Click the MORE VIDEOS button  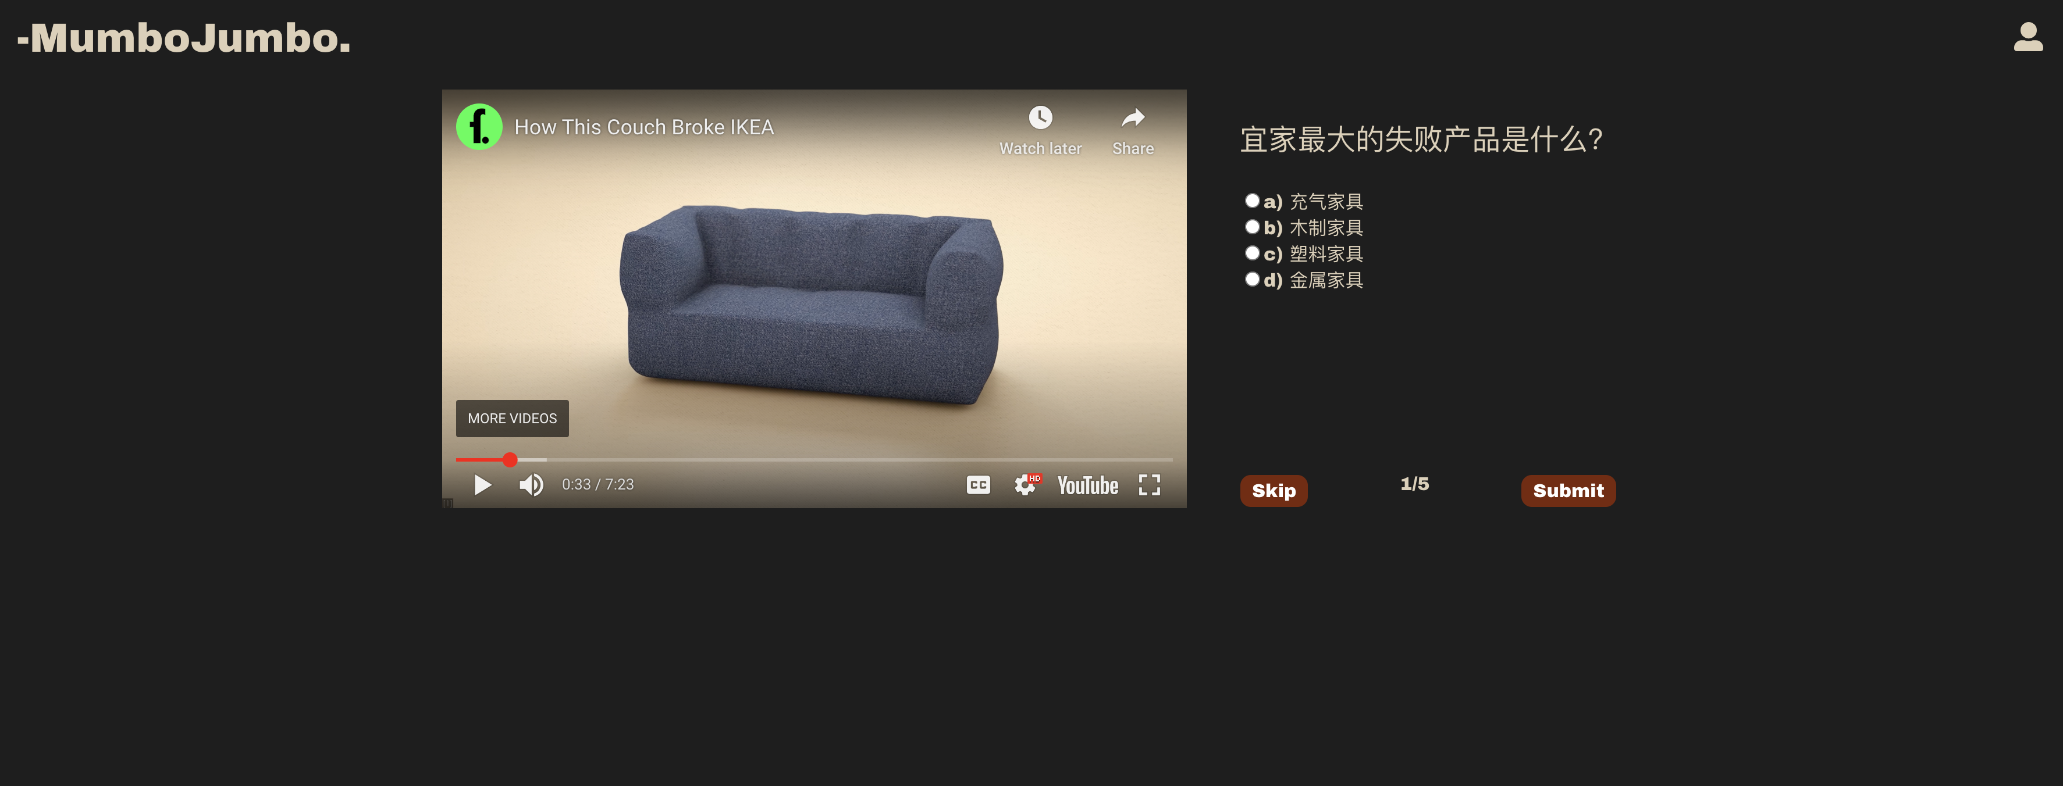pos(512,419)
